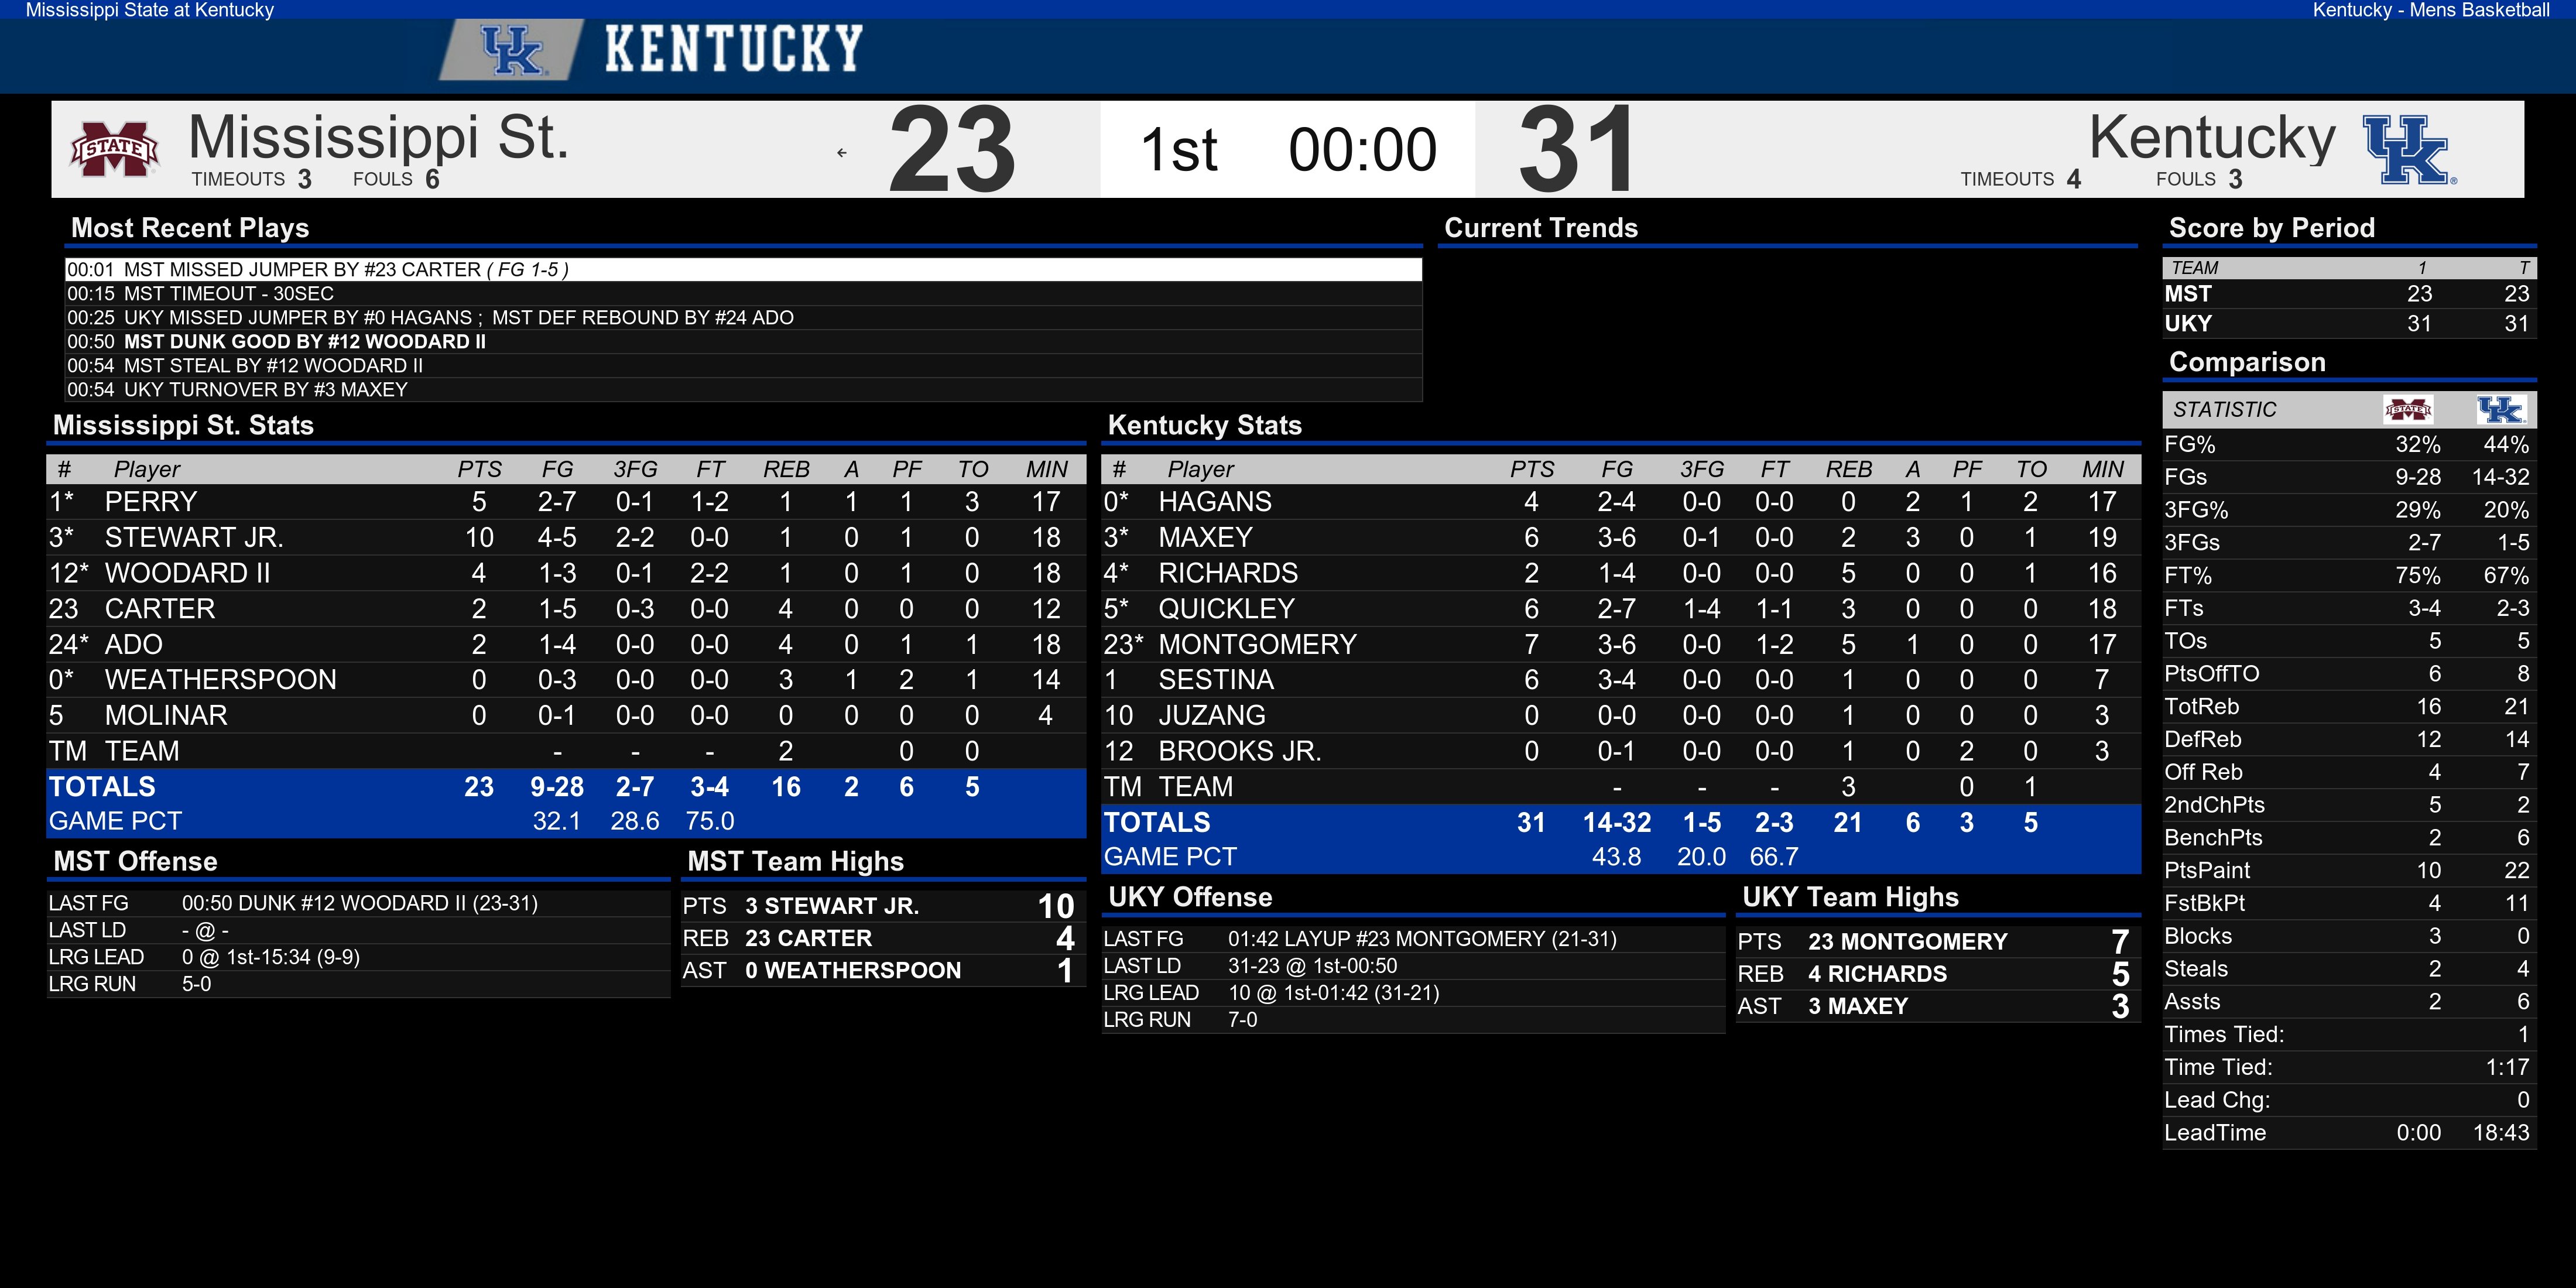The height and width of the screenshot is (1288, 2576).
Task: Click the Mississippi State icon in Comparison header
Action: click(x=2408, y=410)
